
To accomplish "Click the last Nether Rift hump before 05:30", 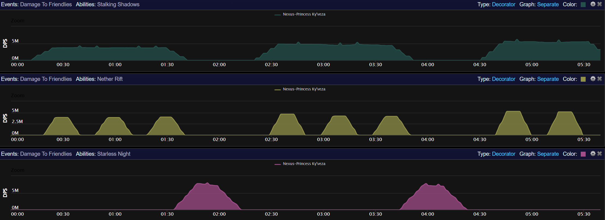I will pos(565,124).
